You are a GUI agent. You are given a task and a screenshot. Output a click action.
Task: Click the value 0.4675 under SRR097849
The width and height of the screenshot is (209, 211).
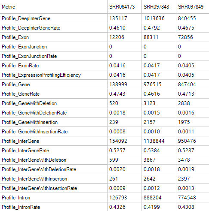(x=186, y=28)
